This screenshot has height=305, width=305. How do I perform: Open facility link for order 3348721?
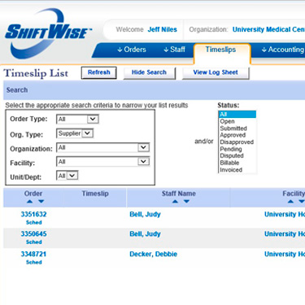coord(285,254)
